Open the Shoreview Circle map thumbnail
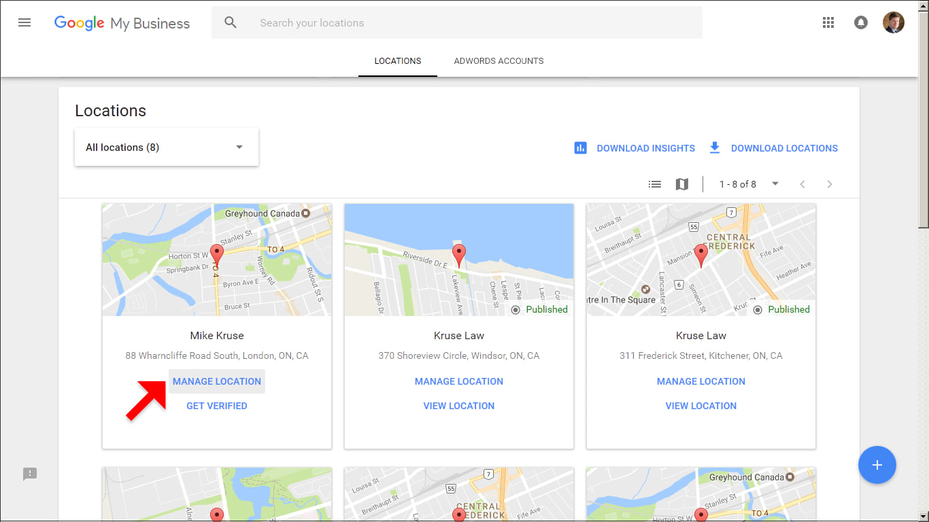This screenshot has width=929, height=522. tap(459, 260)
